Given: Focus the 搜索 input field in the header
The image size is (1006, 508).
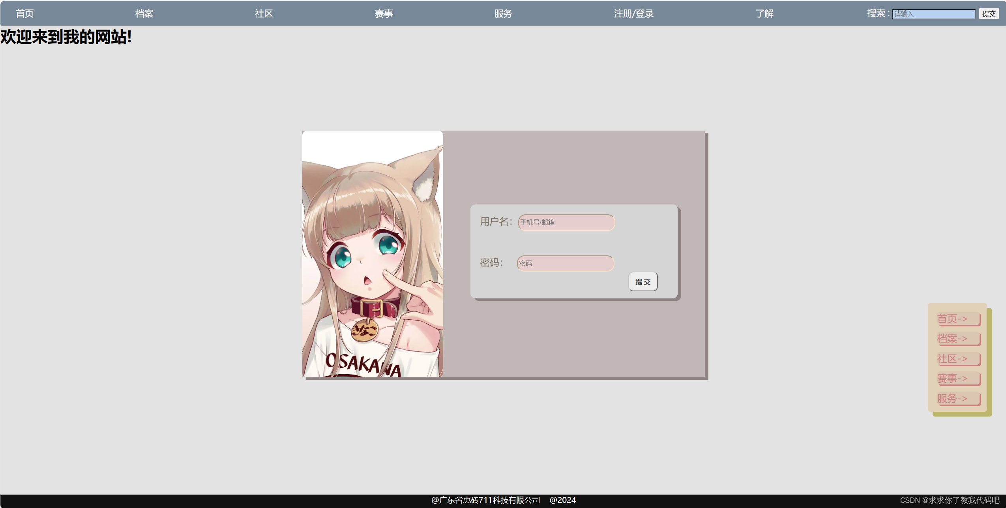Looking at the screenshot, I should [934, 14].
